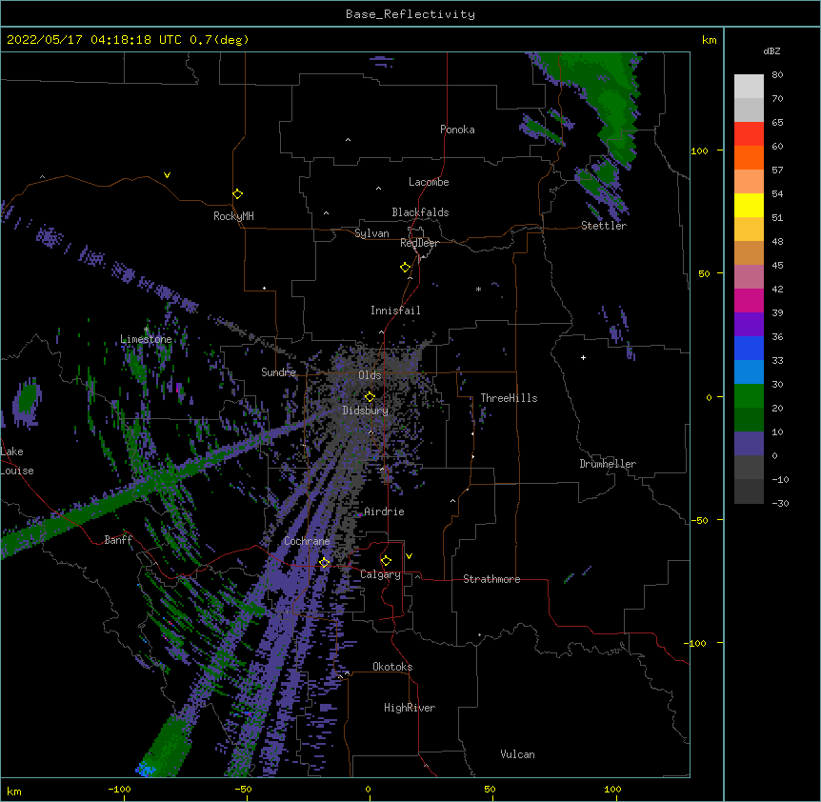Select the yellow 54 dBZ legend color
Screen dimensions: 821x802
tap(749, 205)
